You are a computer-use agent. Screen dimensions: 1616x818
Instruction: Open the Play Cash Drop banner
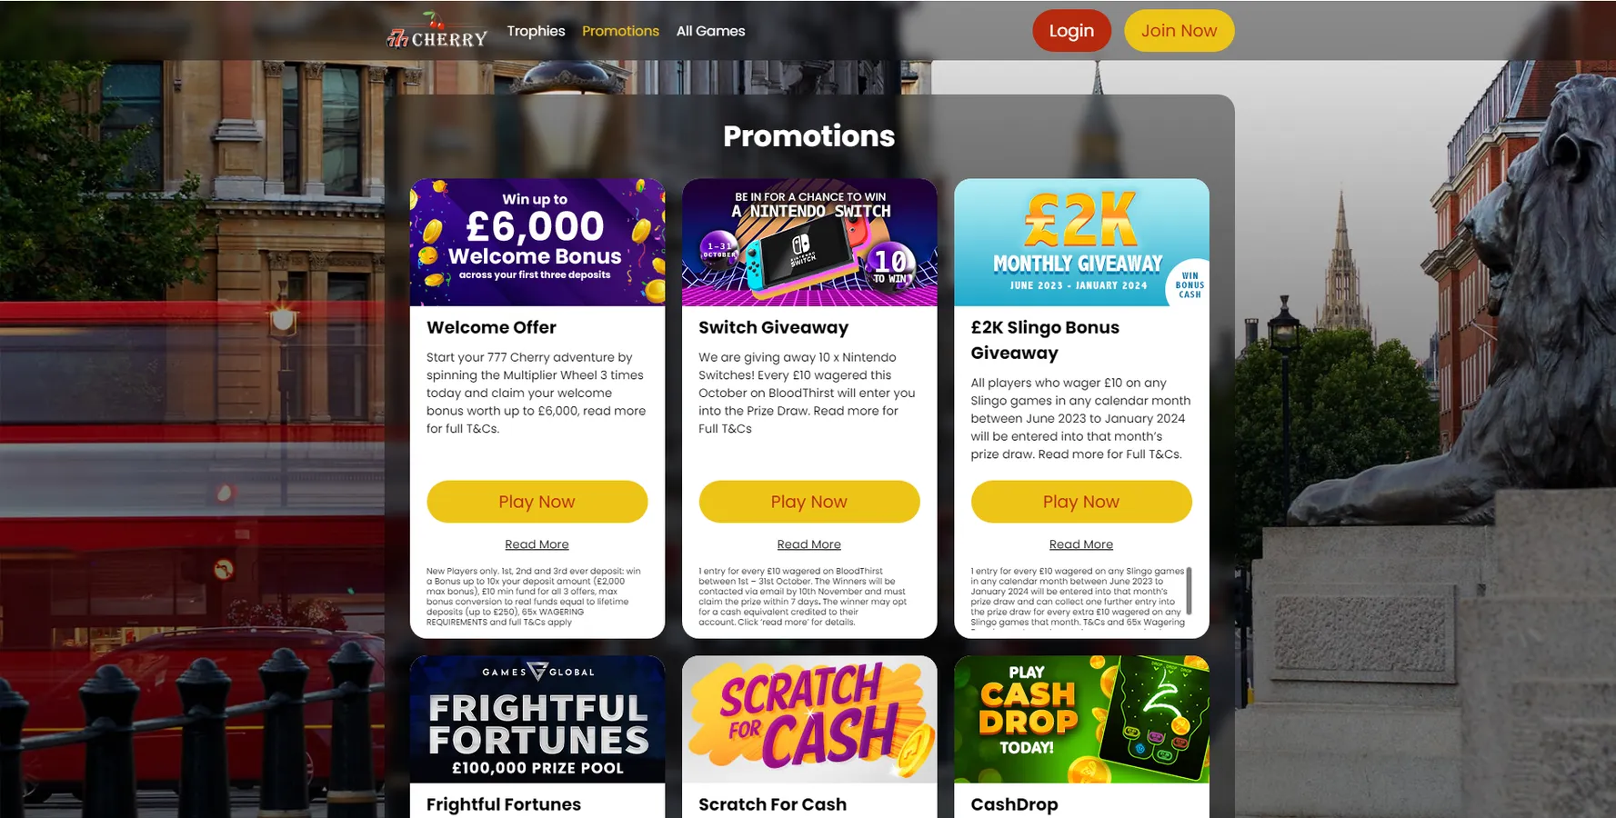click(x=1081, y=719)
